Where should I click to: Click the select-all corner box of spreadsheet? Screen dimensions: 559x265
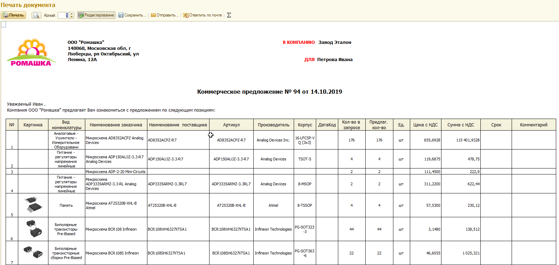click(x=4, y=24)
